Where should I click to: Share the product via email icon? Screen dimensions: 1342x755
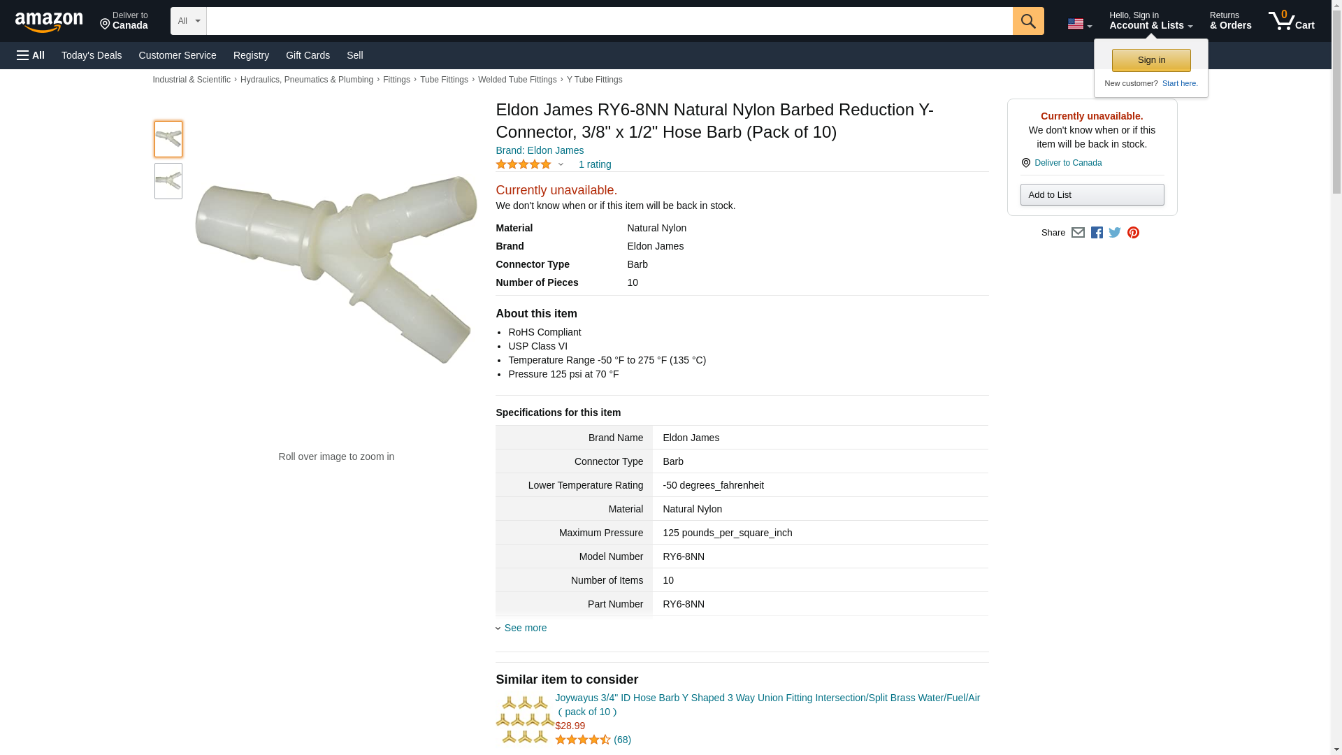tap(1078, 233)
